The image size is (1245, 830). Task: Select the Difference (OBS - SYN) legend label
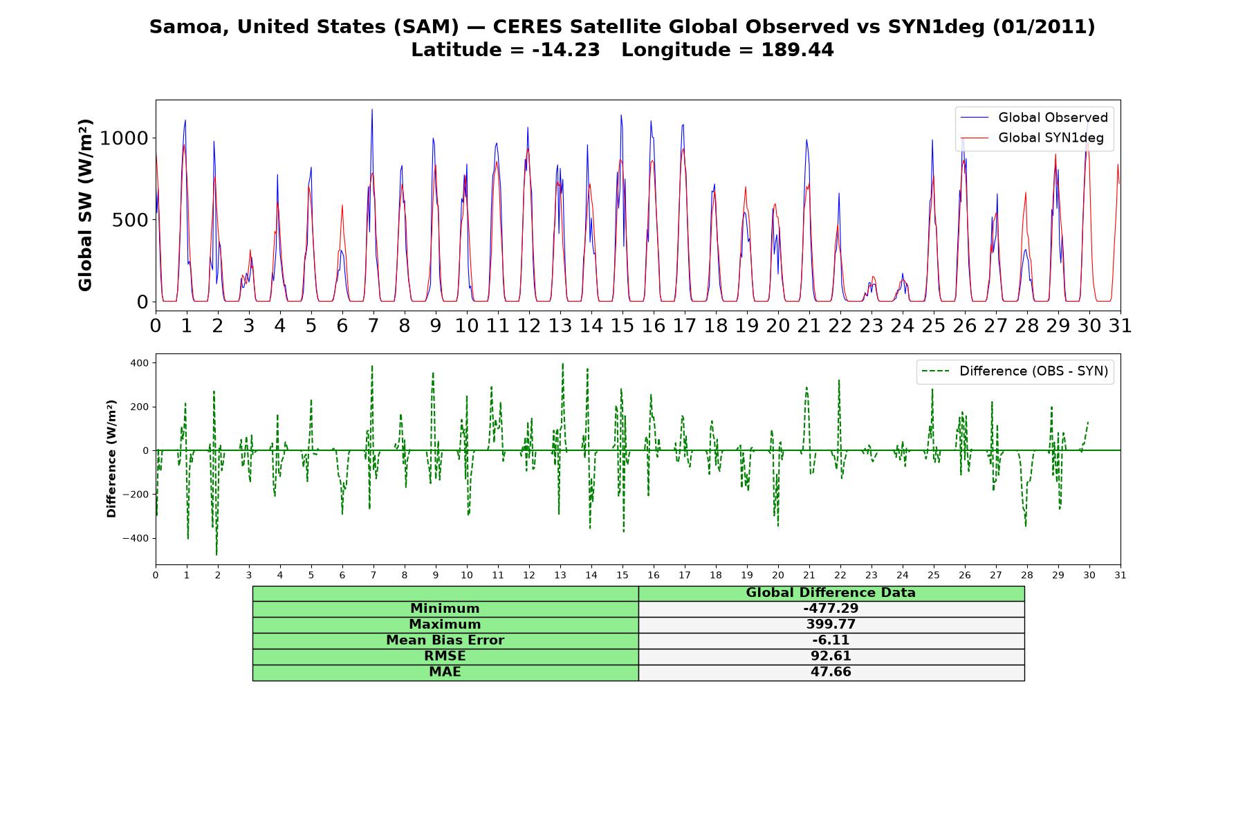coord(1033,371)
